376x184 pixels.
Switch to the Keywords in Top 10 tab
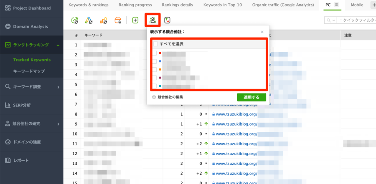click(x=223, y=5)
